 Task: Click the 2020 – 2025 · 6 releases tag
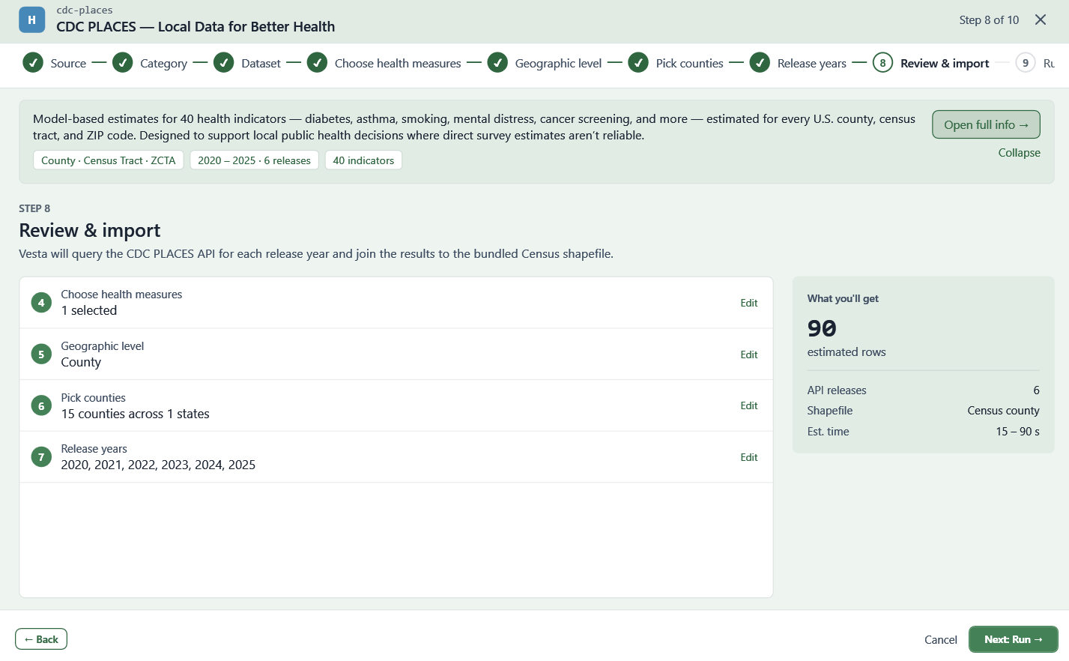click(x=254, y=160)
